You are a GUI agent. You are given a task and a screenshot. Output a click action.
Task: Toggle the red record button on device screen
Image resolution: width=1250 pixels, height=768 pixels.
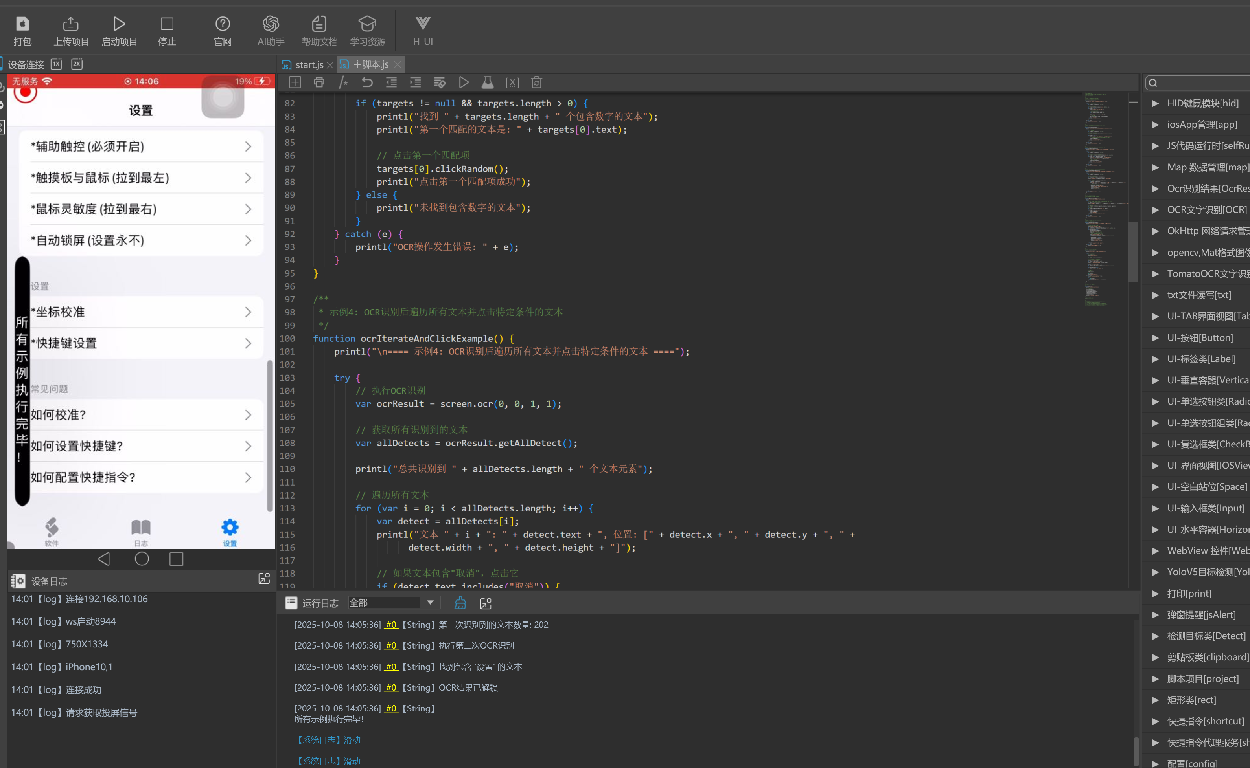[x=26, y=92]
